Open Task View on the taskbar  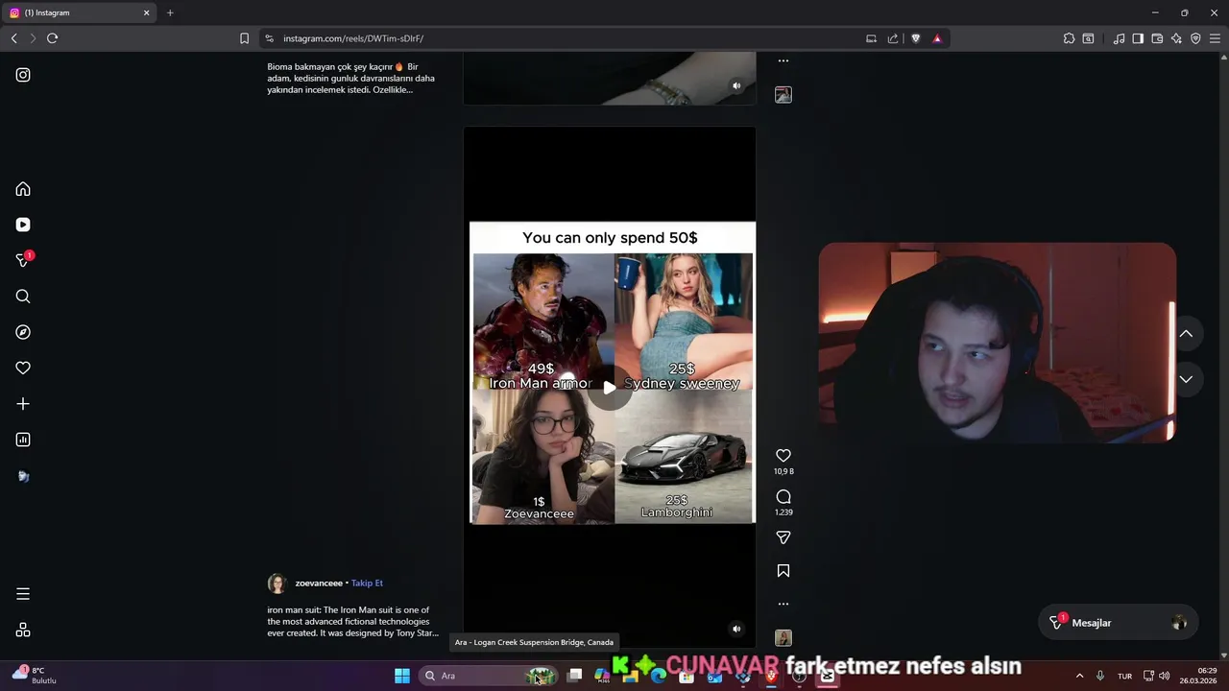(574, 676)
